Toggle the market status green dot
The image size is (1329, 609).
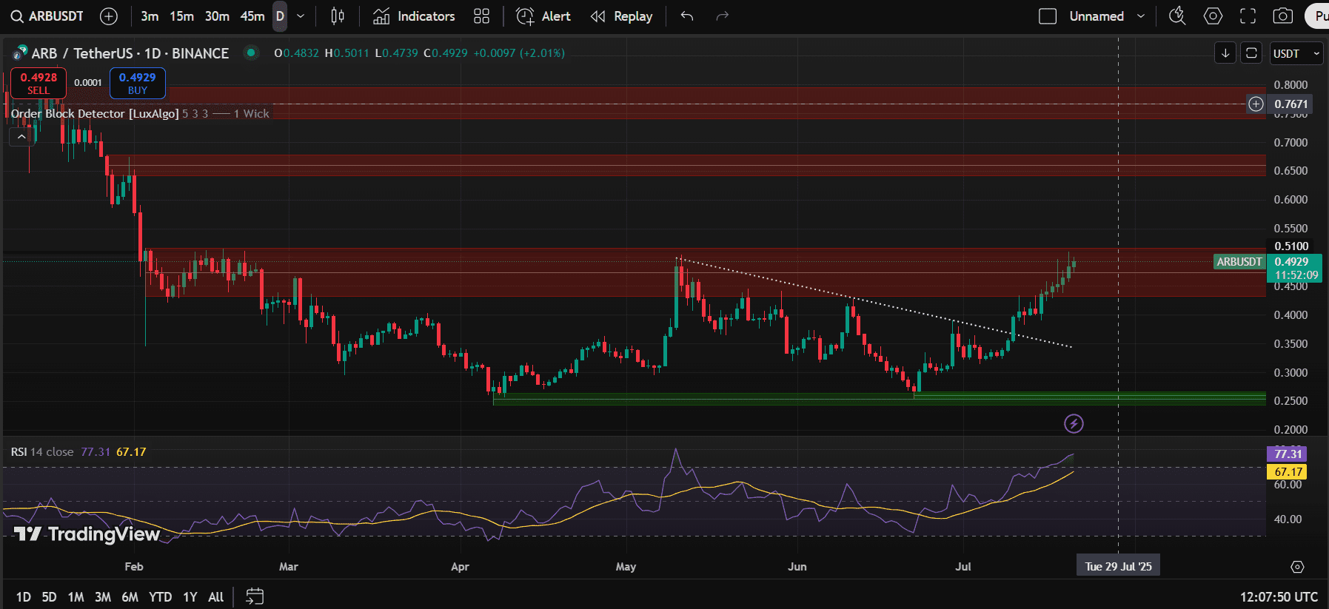click(251, 53)
